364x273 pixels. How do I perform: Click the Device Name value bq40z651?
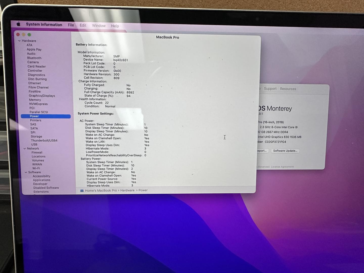[121, 60]
